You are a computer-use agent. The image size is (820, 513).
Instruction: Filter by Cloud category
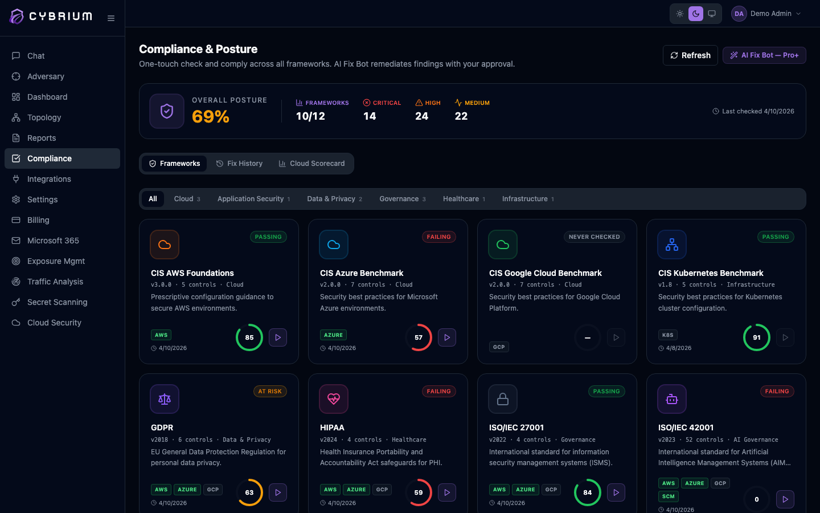(x=187, y=199)
